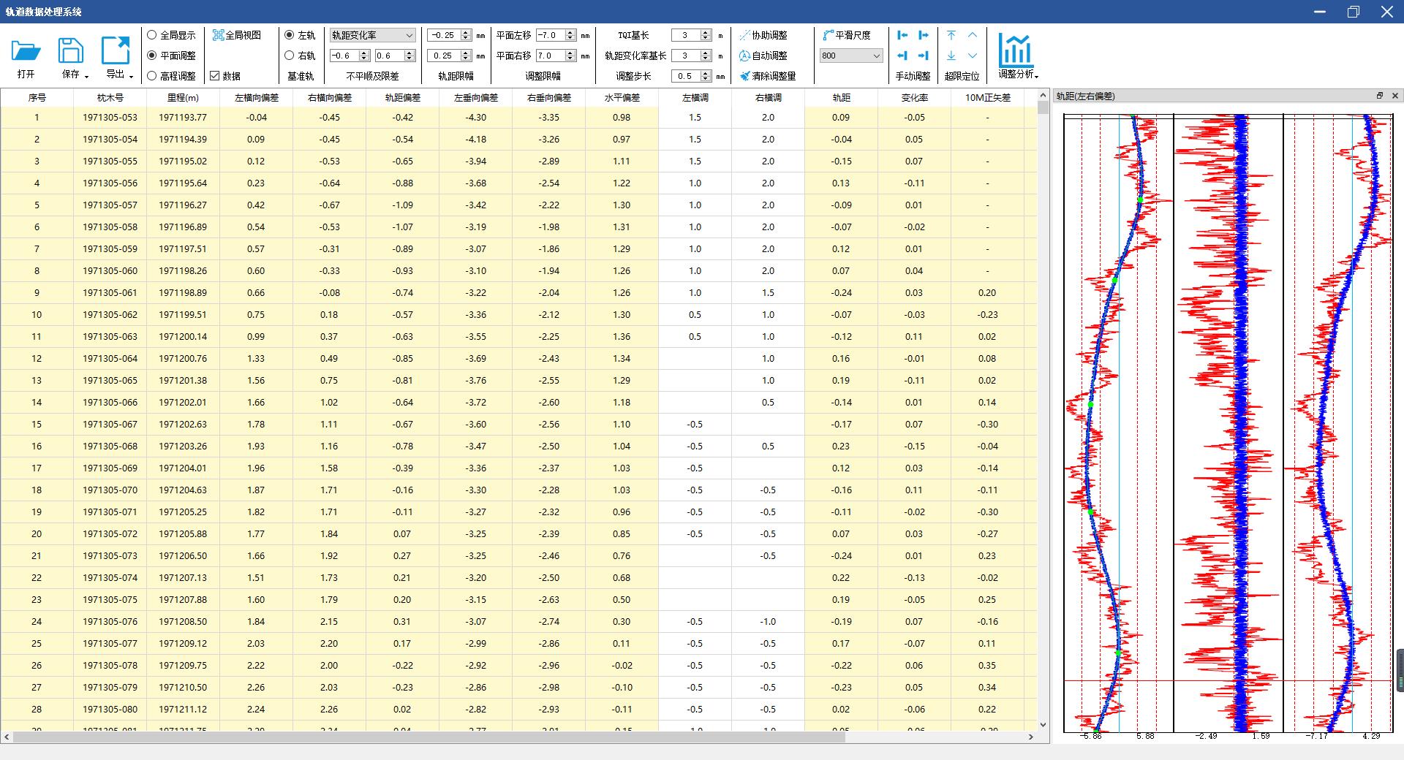Open the 800 smoothing scale dropdown
This screenshot has height=760, width=1404.
pos(851,56)
